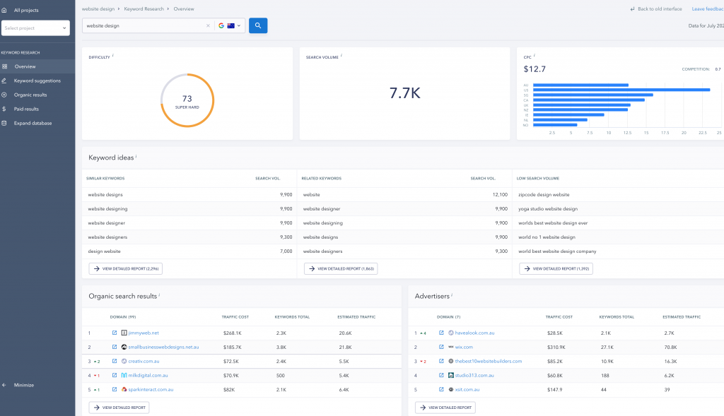Viewport: 724px width, 416px height.
Task: Click the Difficulty info icon
Action: point(112,56)
